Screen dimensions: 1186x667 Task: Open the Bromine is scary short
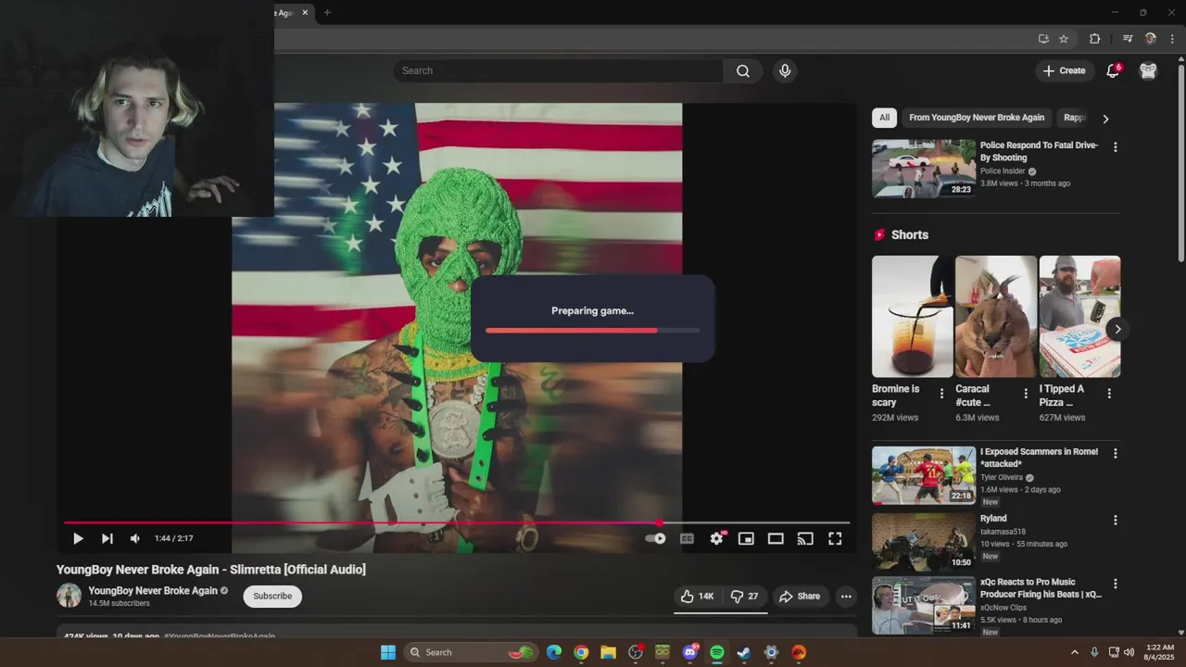tap(912, 317)
